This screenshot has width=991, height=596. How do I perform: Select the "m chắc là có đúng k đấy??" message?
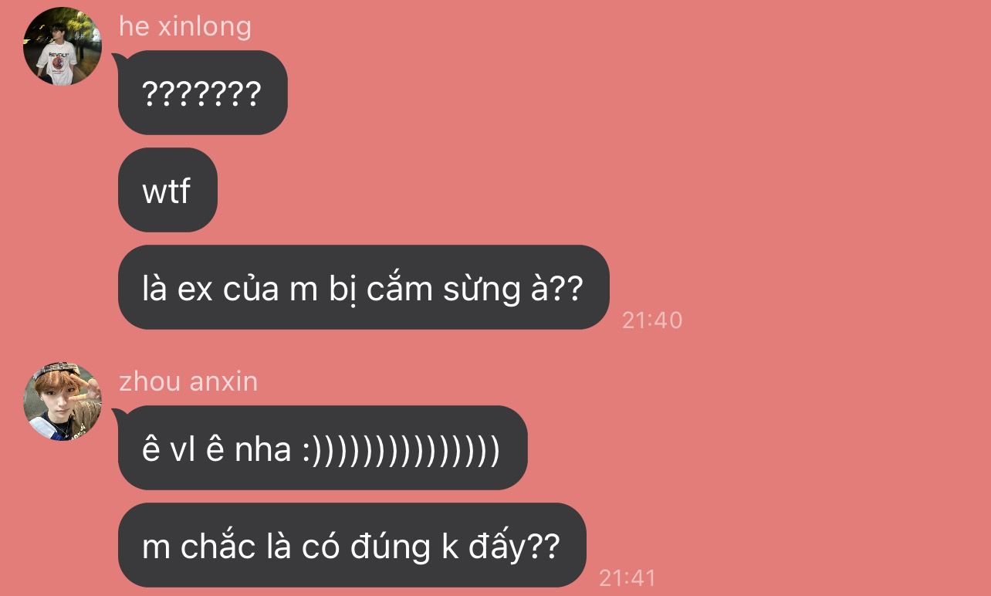coord(352,545)
